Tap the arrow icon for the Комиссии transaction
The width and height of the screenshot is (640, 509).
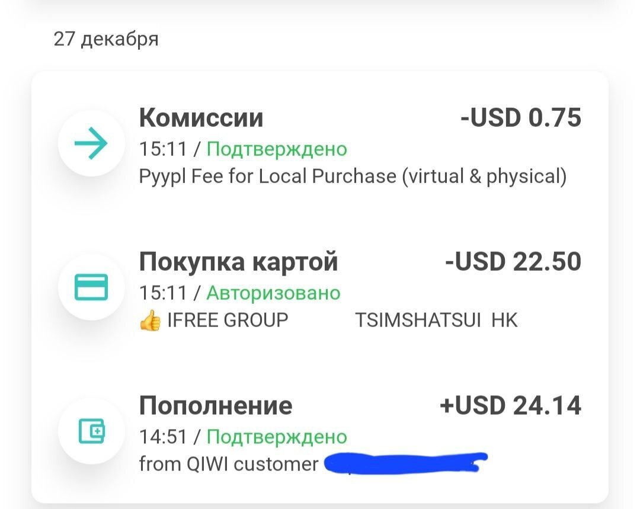tap(91, 143)
